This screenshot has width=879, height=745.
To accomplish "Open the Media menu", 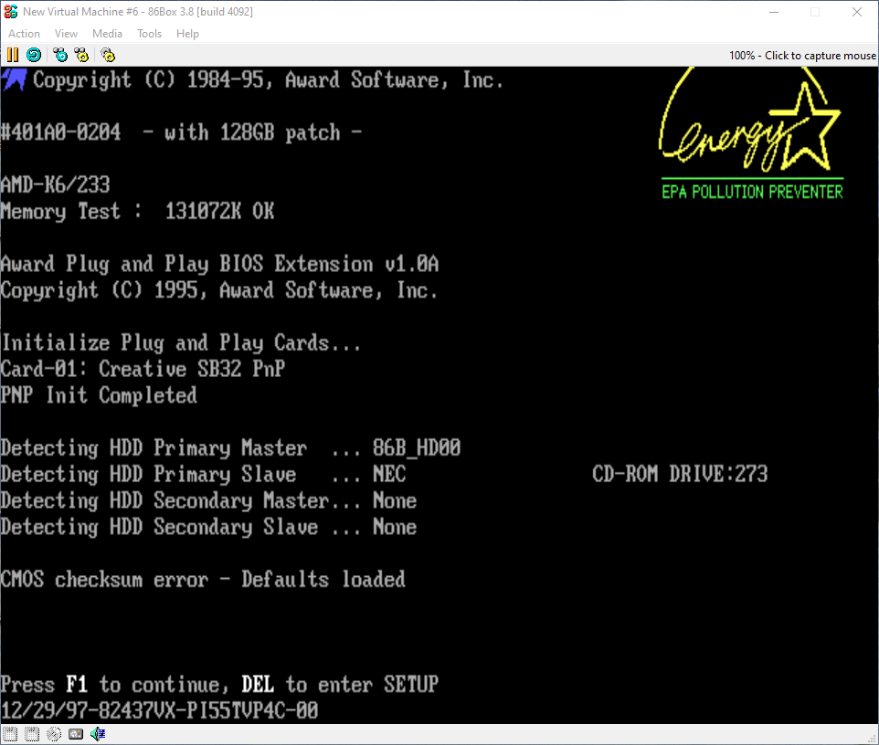I will (x=107, y=34).
